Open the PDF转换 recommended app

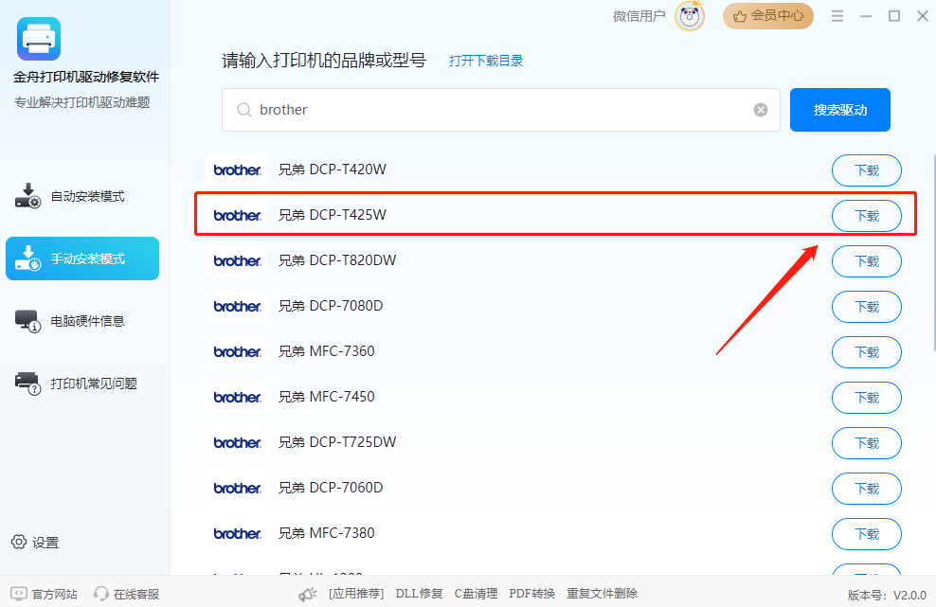(531, 594)
